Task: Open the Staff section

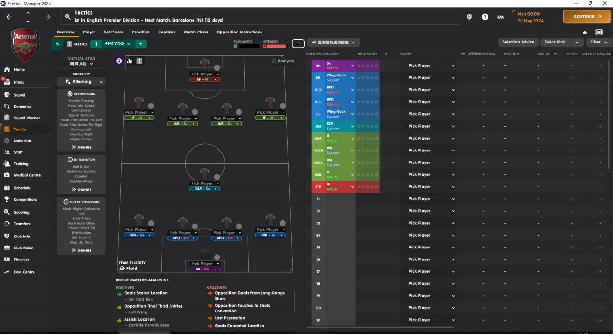Action: 18,152
